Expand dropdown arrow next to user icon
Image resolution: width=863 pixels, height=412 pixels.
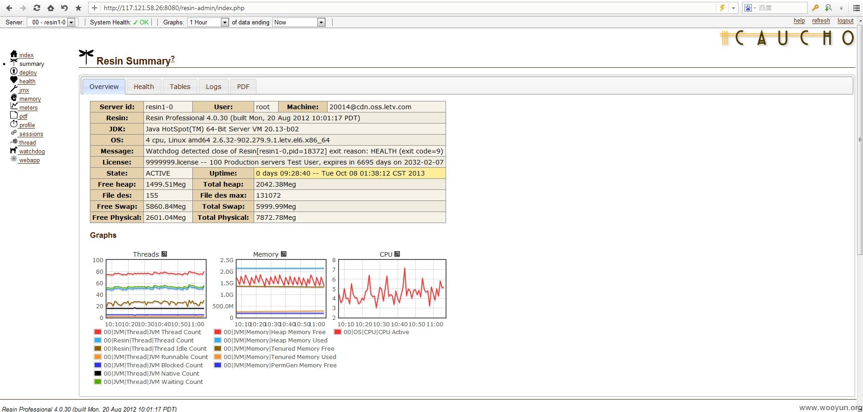(841, 8)
